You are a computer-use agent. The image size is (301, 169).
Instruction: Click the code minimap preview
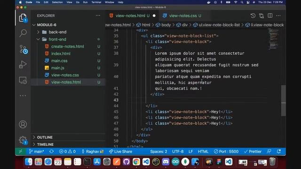coord(274,39)
